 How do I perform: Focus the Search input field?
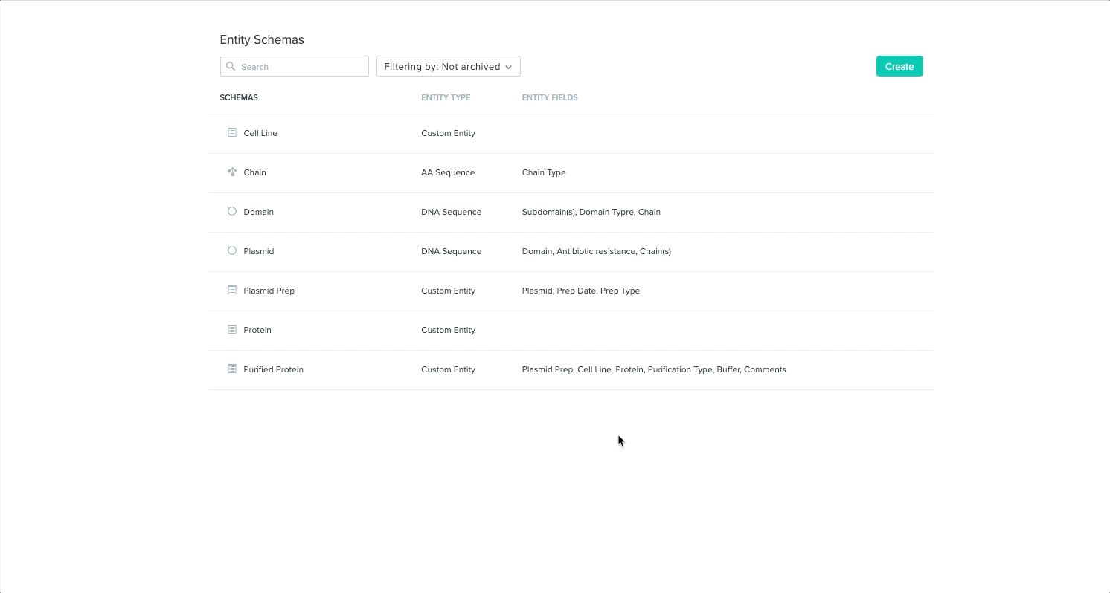[x=295, y=66]
